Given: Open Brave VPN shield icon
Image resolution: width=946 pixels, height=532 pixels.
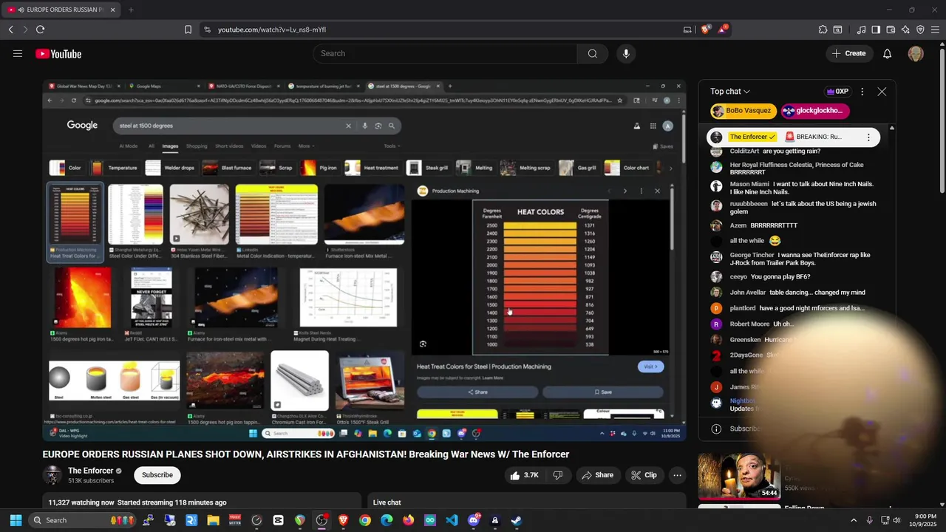Looking at the screenshot, I should pyautogui.click(x=920, y=30).
